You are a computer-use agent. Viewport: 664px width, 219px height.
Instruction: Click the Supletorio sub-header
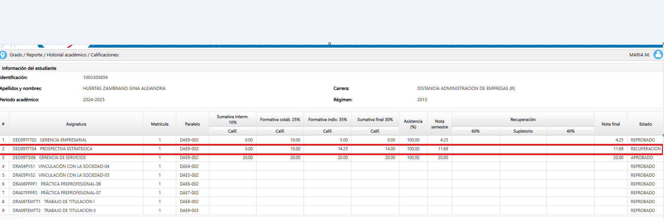[523, 131]
